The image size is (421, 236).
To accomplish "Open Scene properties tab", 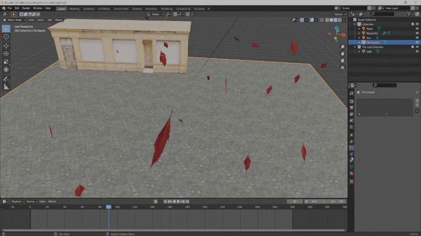I will pos(351,121).
